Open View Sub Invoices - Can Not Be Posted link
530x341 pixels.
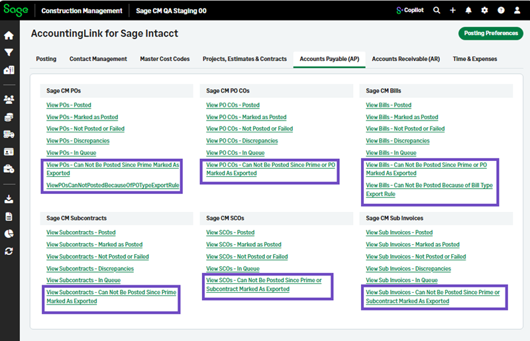pos(433,297)
